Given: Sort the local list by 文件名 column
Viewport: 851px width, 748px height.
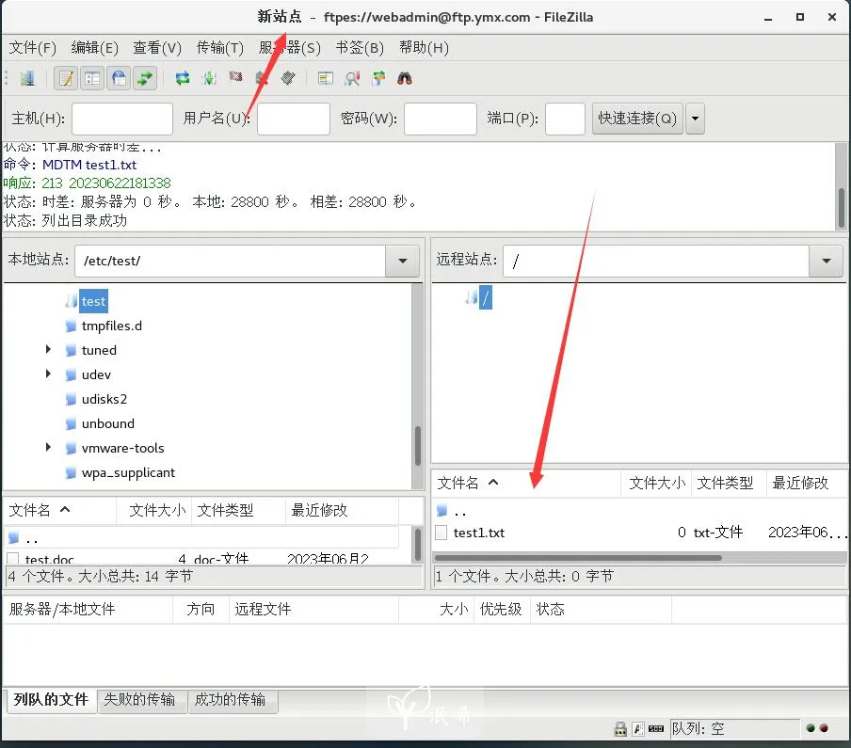Looking at the screenshot, I should (59, 510).
